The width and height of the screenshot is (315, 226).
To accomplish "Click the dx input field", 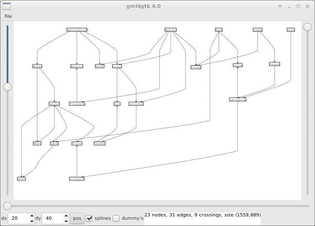I will [18, 218].
